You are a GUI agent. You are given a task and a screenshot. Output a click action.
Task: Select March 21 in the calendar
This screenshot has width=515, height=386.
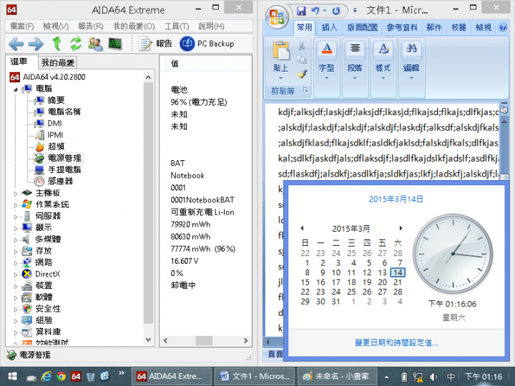(x=398, y=282)
